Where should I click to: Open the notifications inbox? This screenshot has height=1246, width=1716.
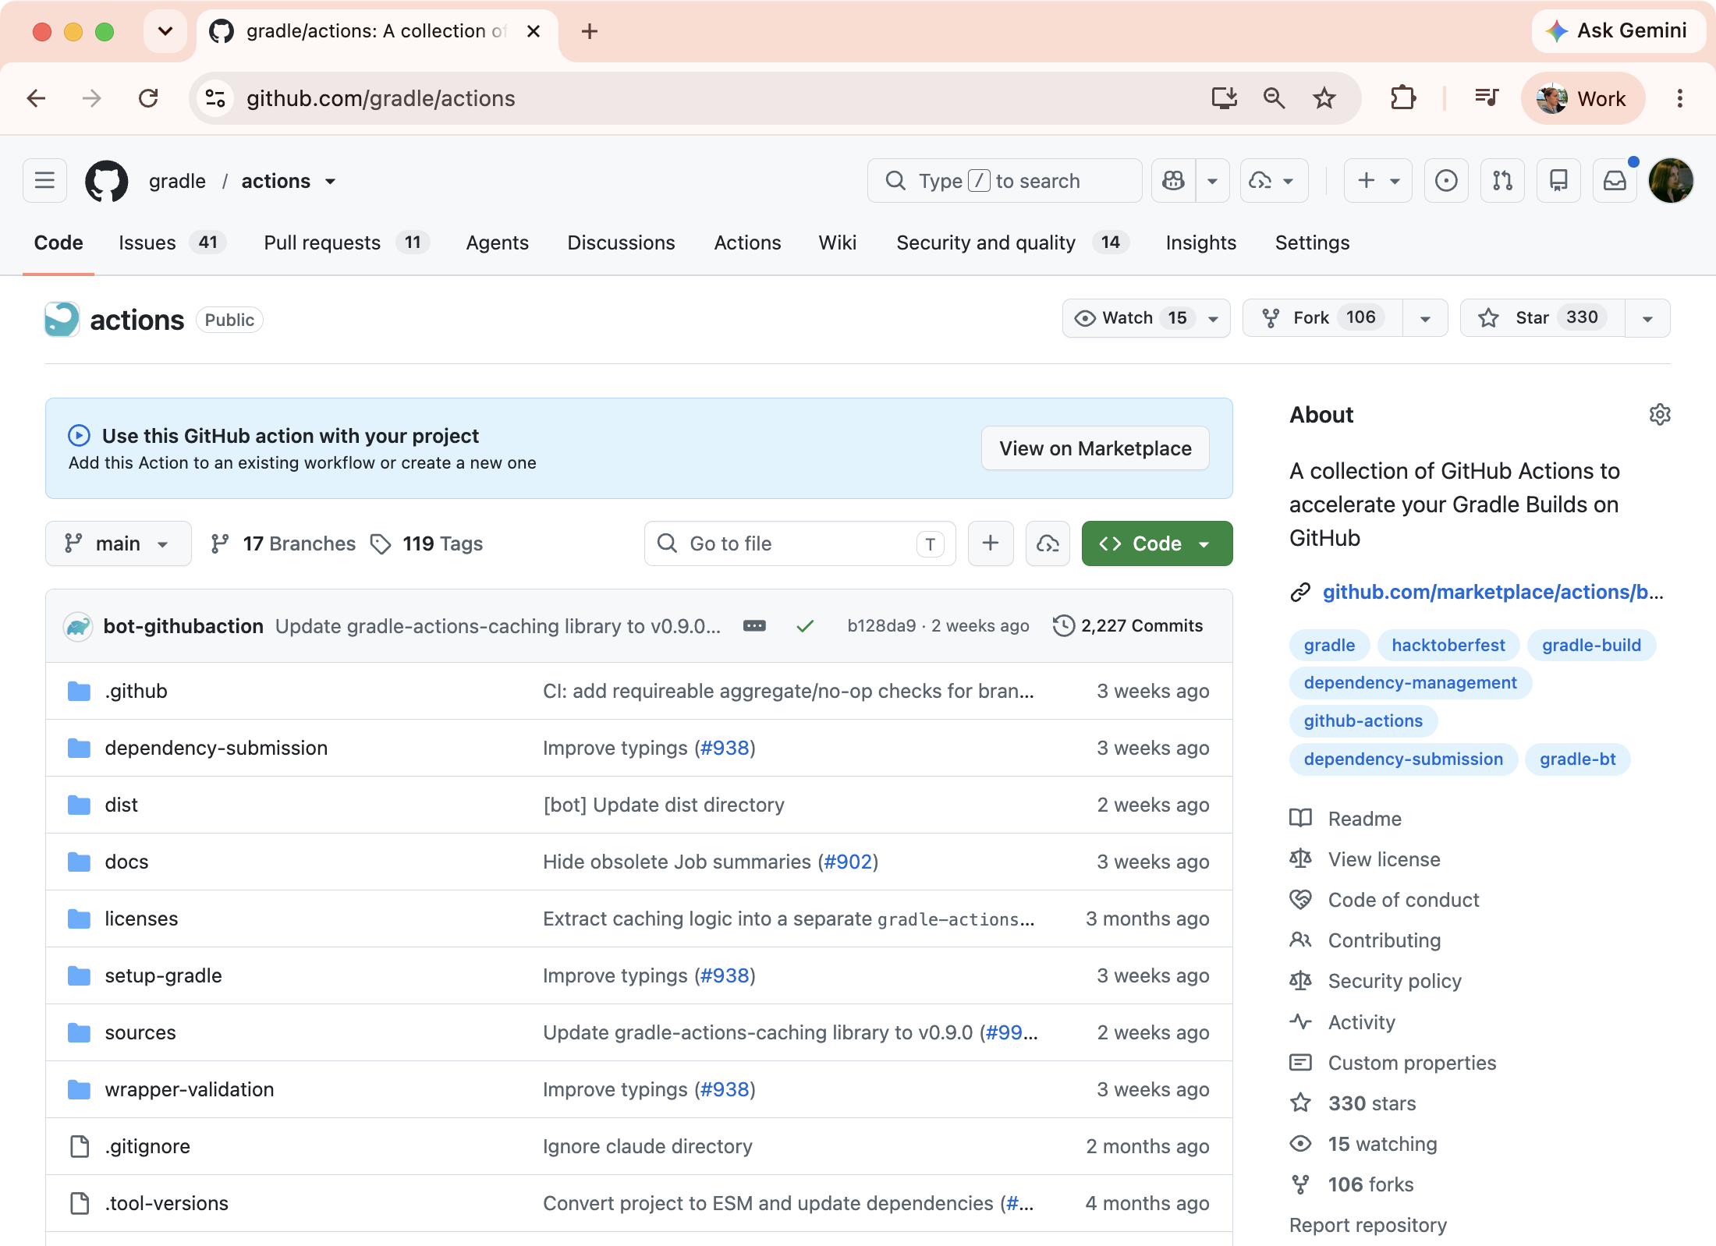pos(1615,181)
